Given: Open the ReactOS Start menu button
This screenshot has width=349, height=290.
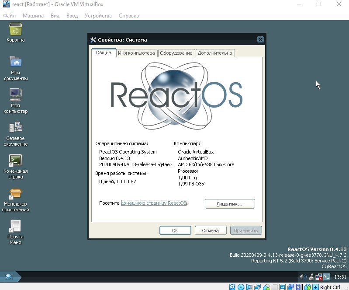Looking at the screenshot, I should 10,277.
